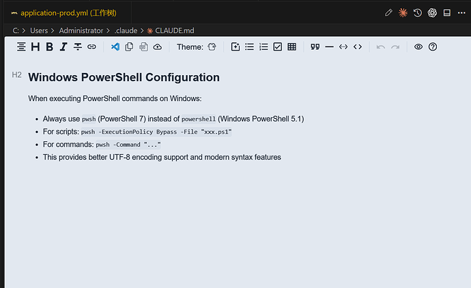Select CLAUDE.md in the breadcrumb

(171, 31)
